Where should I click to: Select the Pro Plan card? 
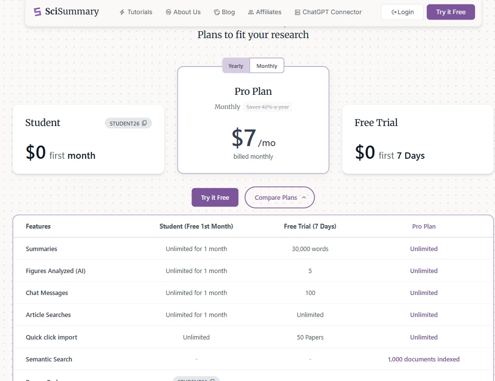click(x=253, y=120)
